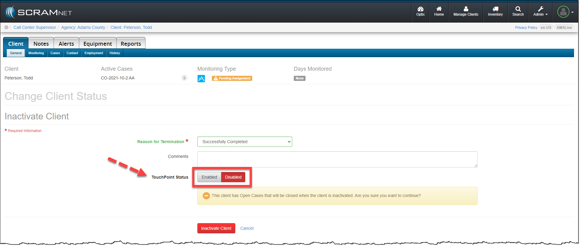Open the Monitoring sub-tab
This screenshot has height=246, width=580.
pos(36,53)
